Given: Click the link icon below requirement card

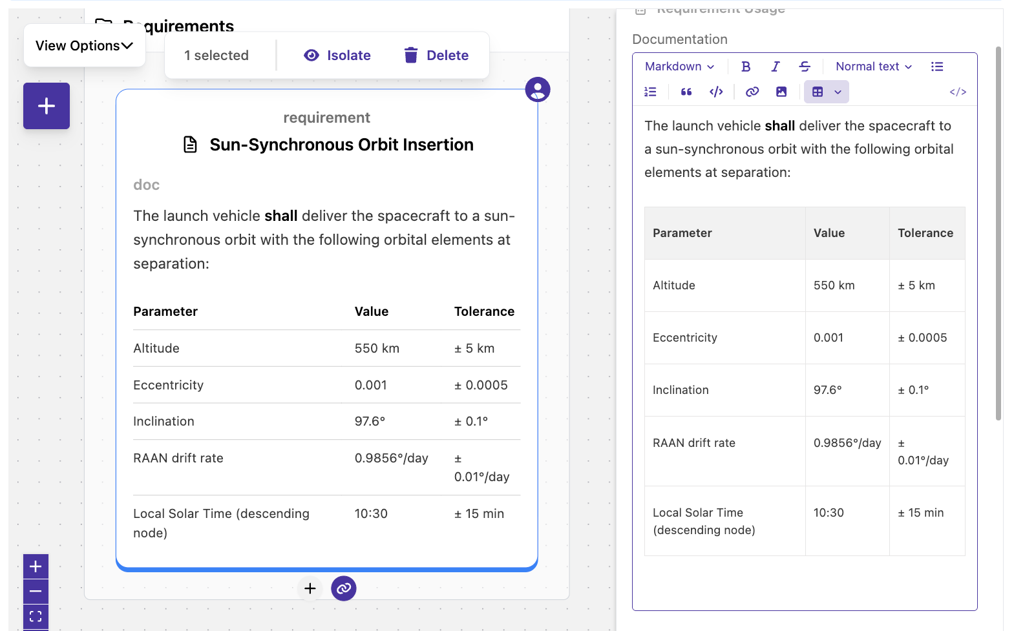Looking at the screenshot, I should 344,588.
